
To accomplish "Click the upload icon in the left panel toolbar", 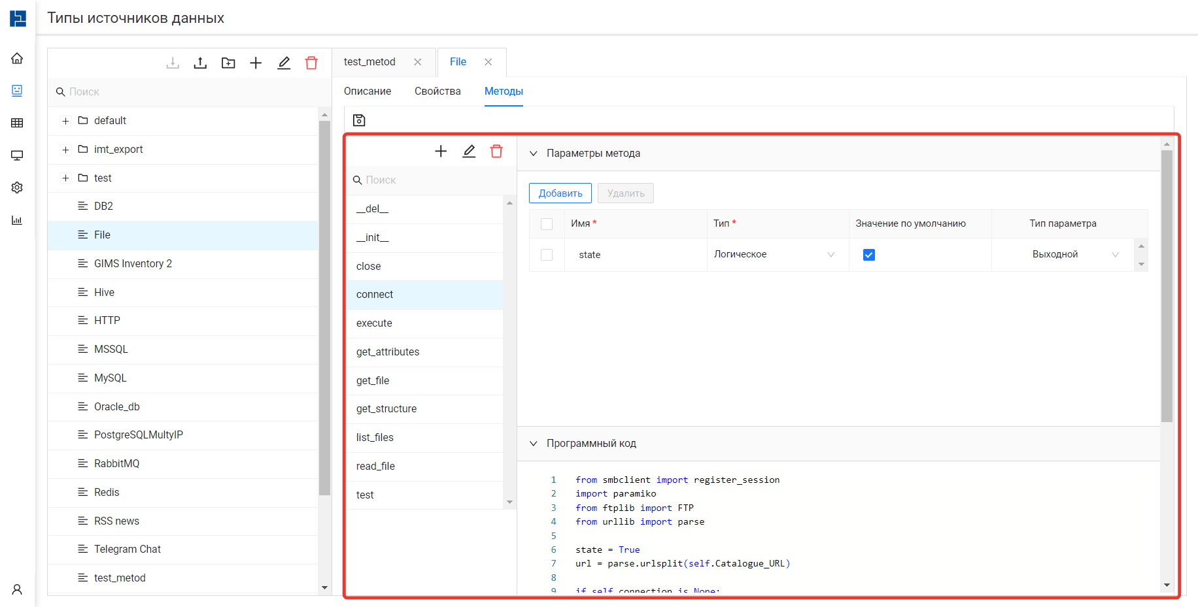I will click(200, 63).
